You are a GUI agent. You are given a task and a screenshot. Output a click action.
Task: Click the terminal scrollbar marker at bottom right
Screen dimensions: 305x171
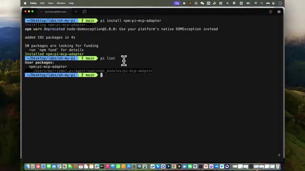click(x=279, y=155)
